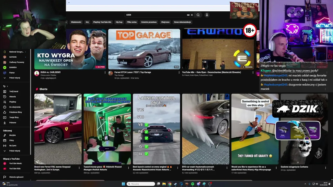Select Nowe rekomendacje filter chip

click(182, 22)
